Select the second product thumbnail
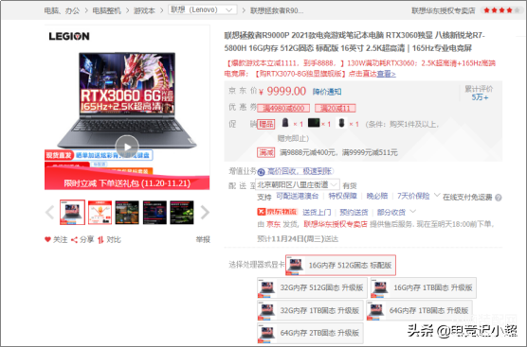Image resolution: width=527 pixels, height=347 pixels. point(100,212)
